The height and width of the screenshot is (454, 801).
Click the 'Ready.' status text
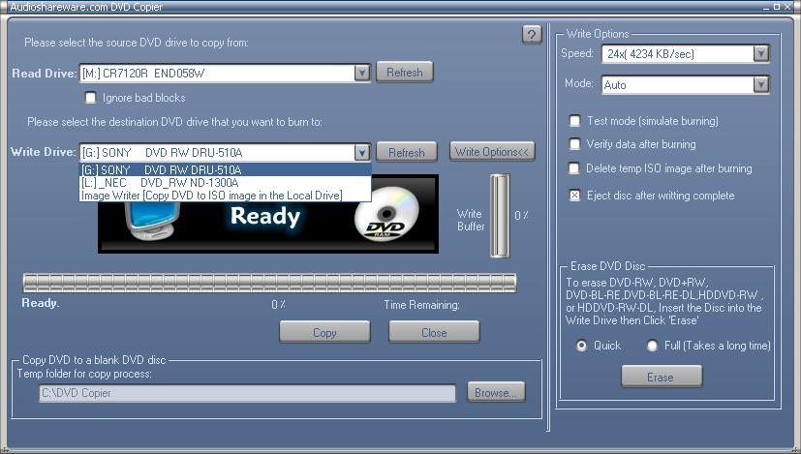(x=41, y=303)
